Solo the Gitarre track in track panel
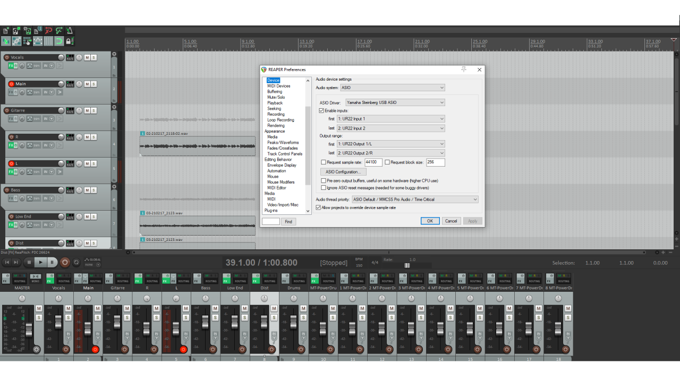 tap(93, 110)
